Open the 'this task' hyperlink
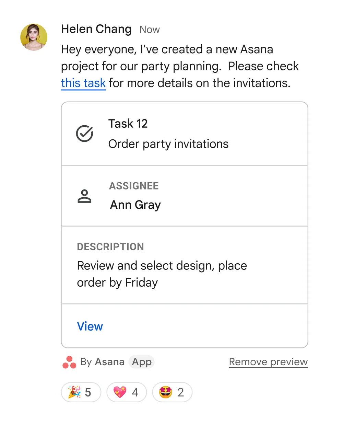343x426 pixels. point(83,83)
